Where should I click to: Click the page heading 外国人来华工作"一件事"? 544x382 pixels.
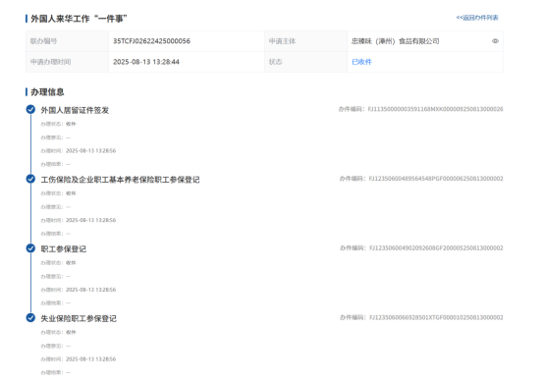pyautogui.click(x=79, y=19)
